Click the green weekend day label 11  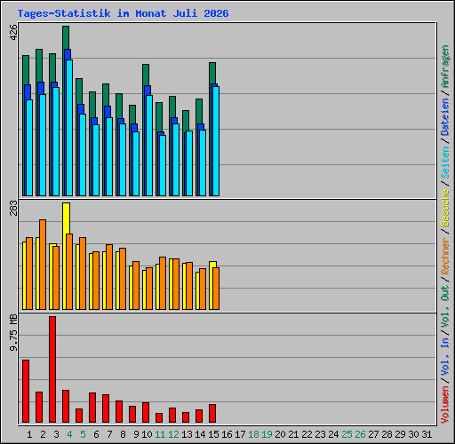160,434
